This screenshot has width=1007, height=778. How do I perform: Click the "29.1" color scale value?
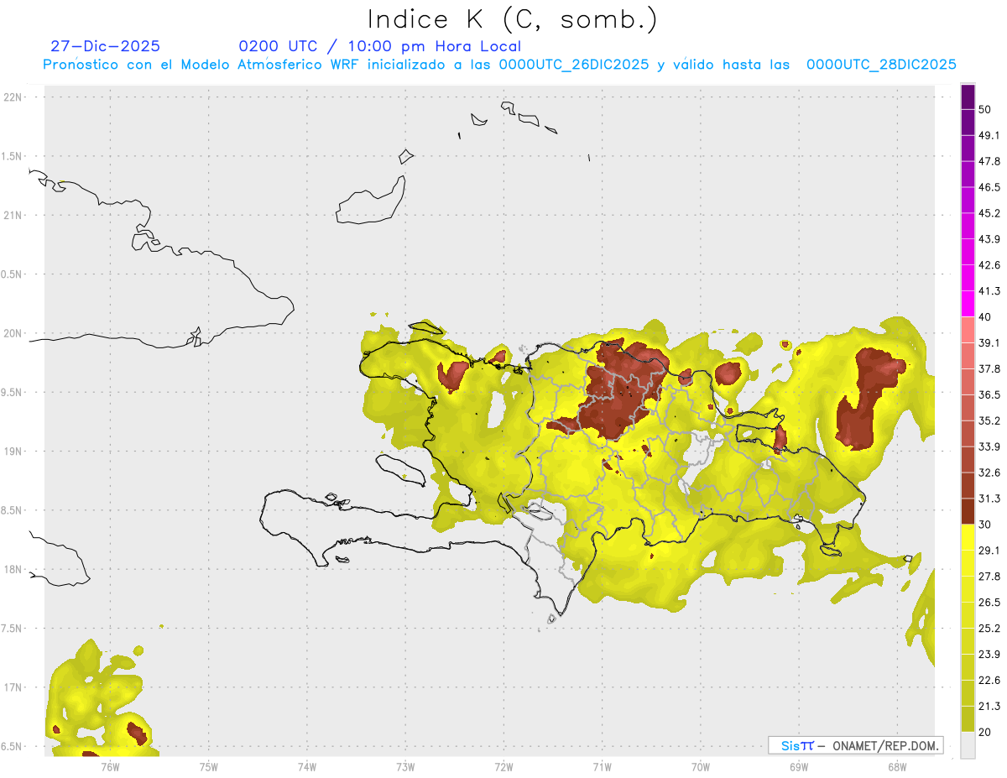[989, 550]
